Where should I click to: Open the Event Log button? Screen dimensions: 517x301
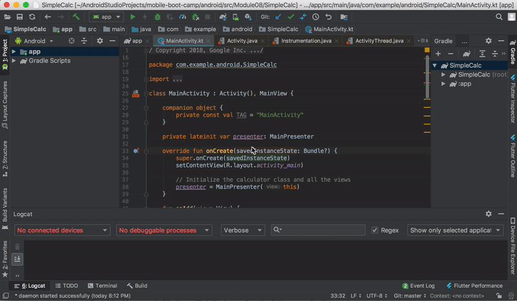pos(418,286)
